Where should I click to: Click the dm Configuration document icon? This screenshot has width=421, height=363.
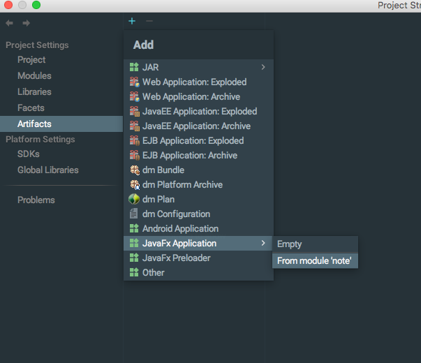click(x=134, y=214)
